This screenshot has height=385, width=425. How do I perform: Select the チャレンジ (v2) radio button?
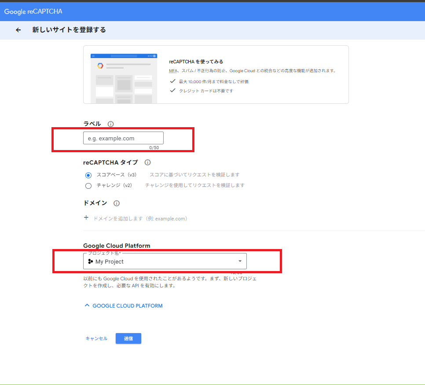pos(88,186)
